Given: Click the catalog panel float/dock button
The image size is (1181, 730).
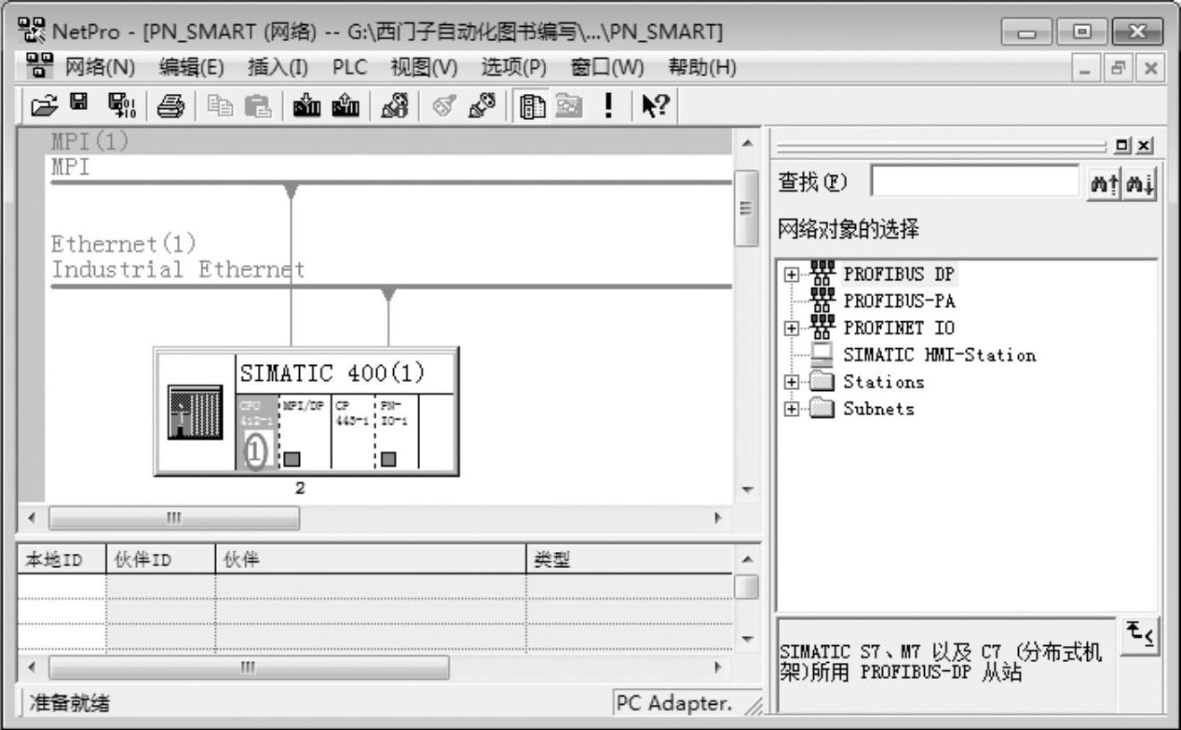Looking at the screenshot, I should 1124,145.
